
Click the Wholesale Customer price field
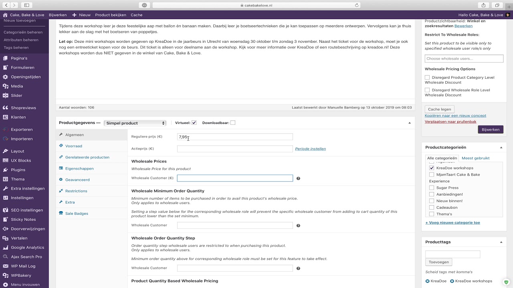click(235, 178)
